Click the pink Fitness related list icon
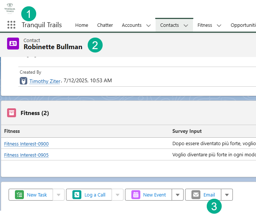Screen dimensions: 256x214 (x=12, y=113)
